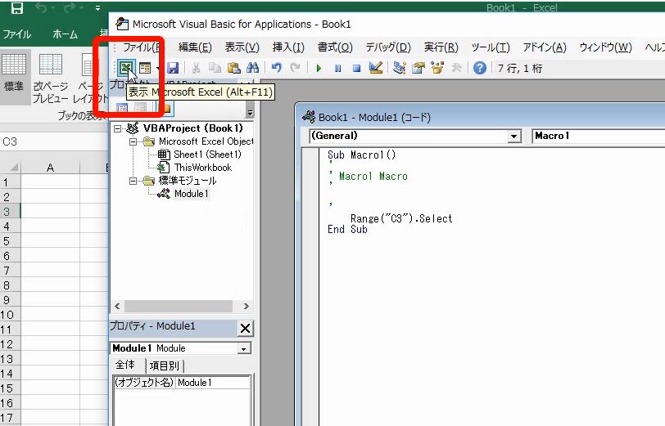The image size is (665, 426).
Task: Click the Copy icon in VBA toolbar
Action: point(215,68)
